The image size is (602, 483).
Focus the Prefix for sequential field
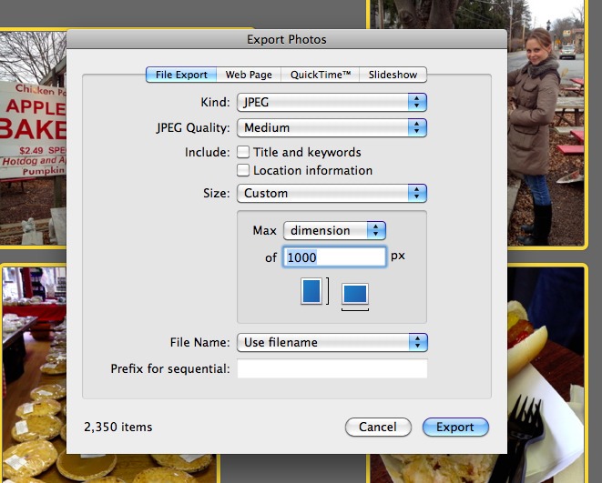click(x=332, y=368)
